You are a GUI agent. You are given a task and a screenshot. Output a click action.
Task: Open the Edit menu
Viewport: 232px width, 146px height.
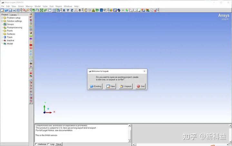(8, 6)
